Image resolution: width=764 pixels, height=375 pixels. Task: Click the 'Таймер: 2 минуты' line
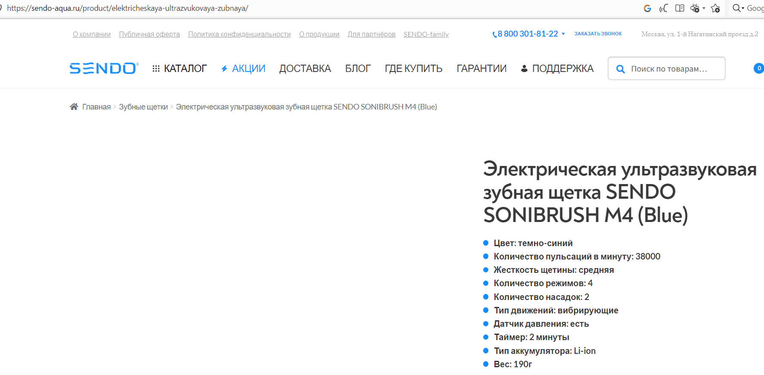[531, 337]
